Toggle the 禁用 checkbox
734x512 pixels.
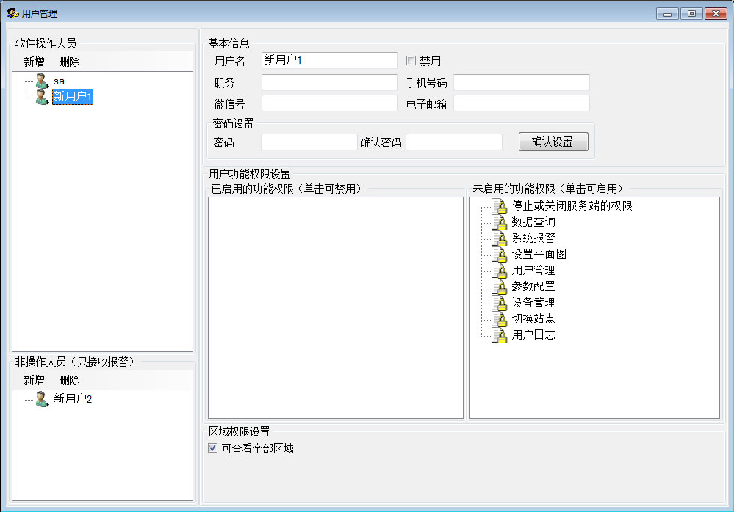(411, 61)
